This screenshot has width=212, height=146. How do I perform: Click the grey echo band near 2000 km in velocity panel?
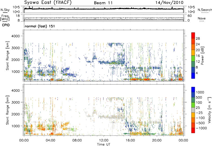coord(112,117)
